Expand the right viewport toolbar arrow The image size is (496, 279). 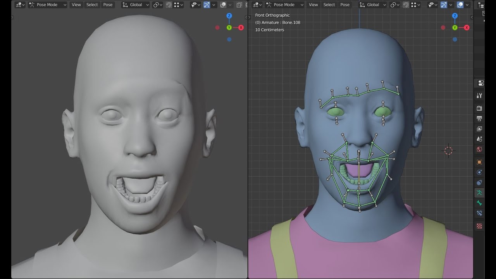(x=250, y=17)
